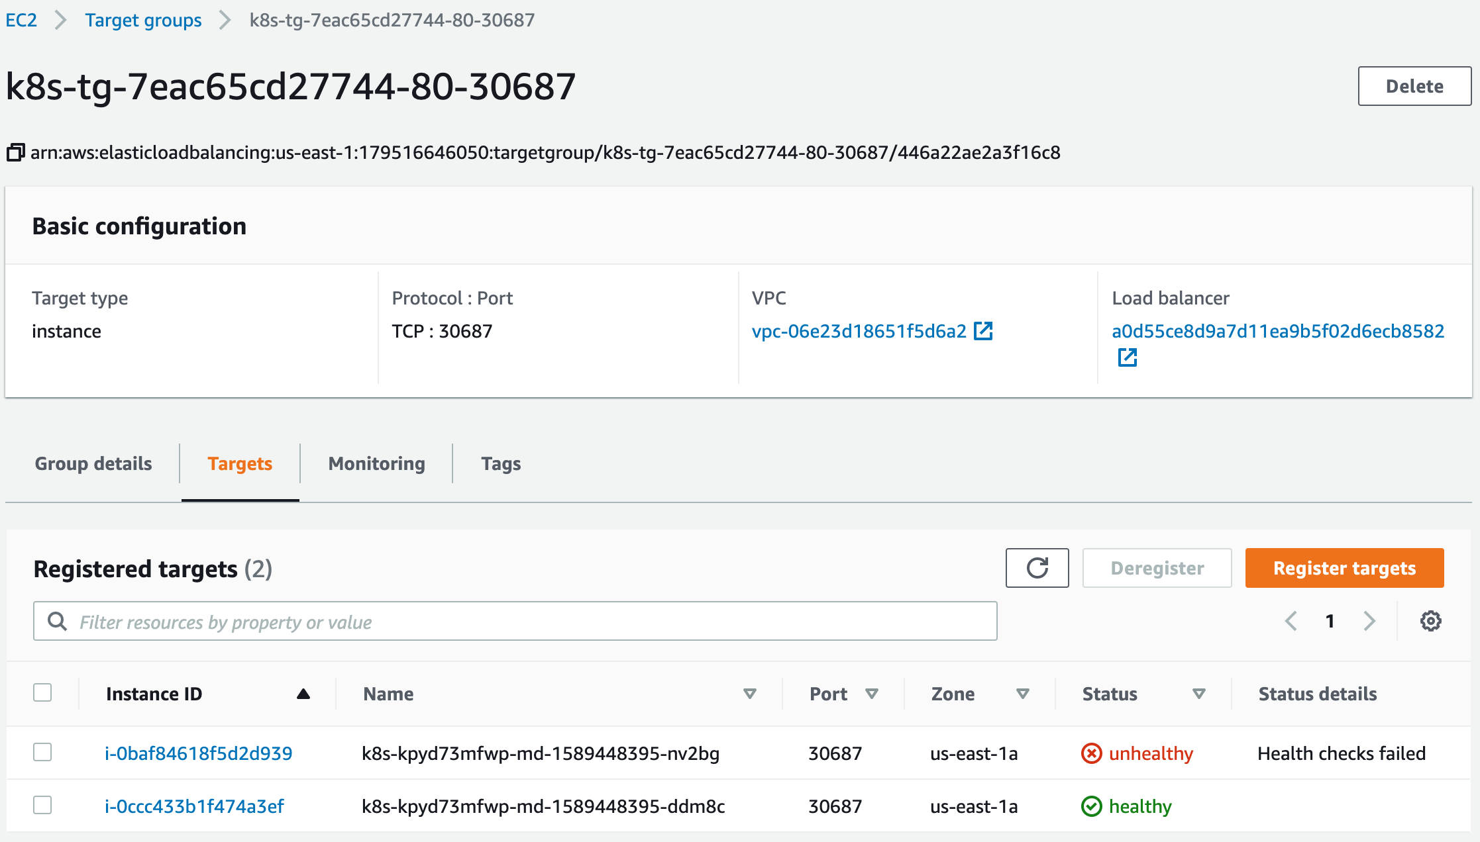Open Target groups breadcrumb link

[x=143, y=20]
